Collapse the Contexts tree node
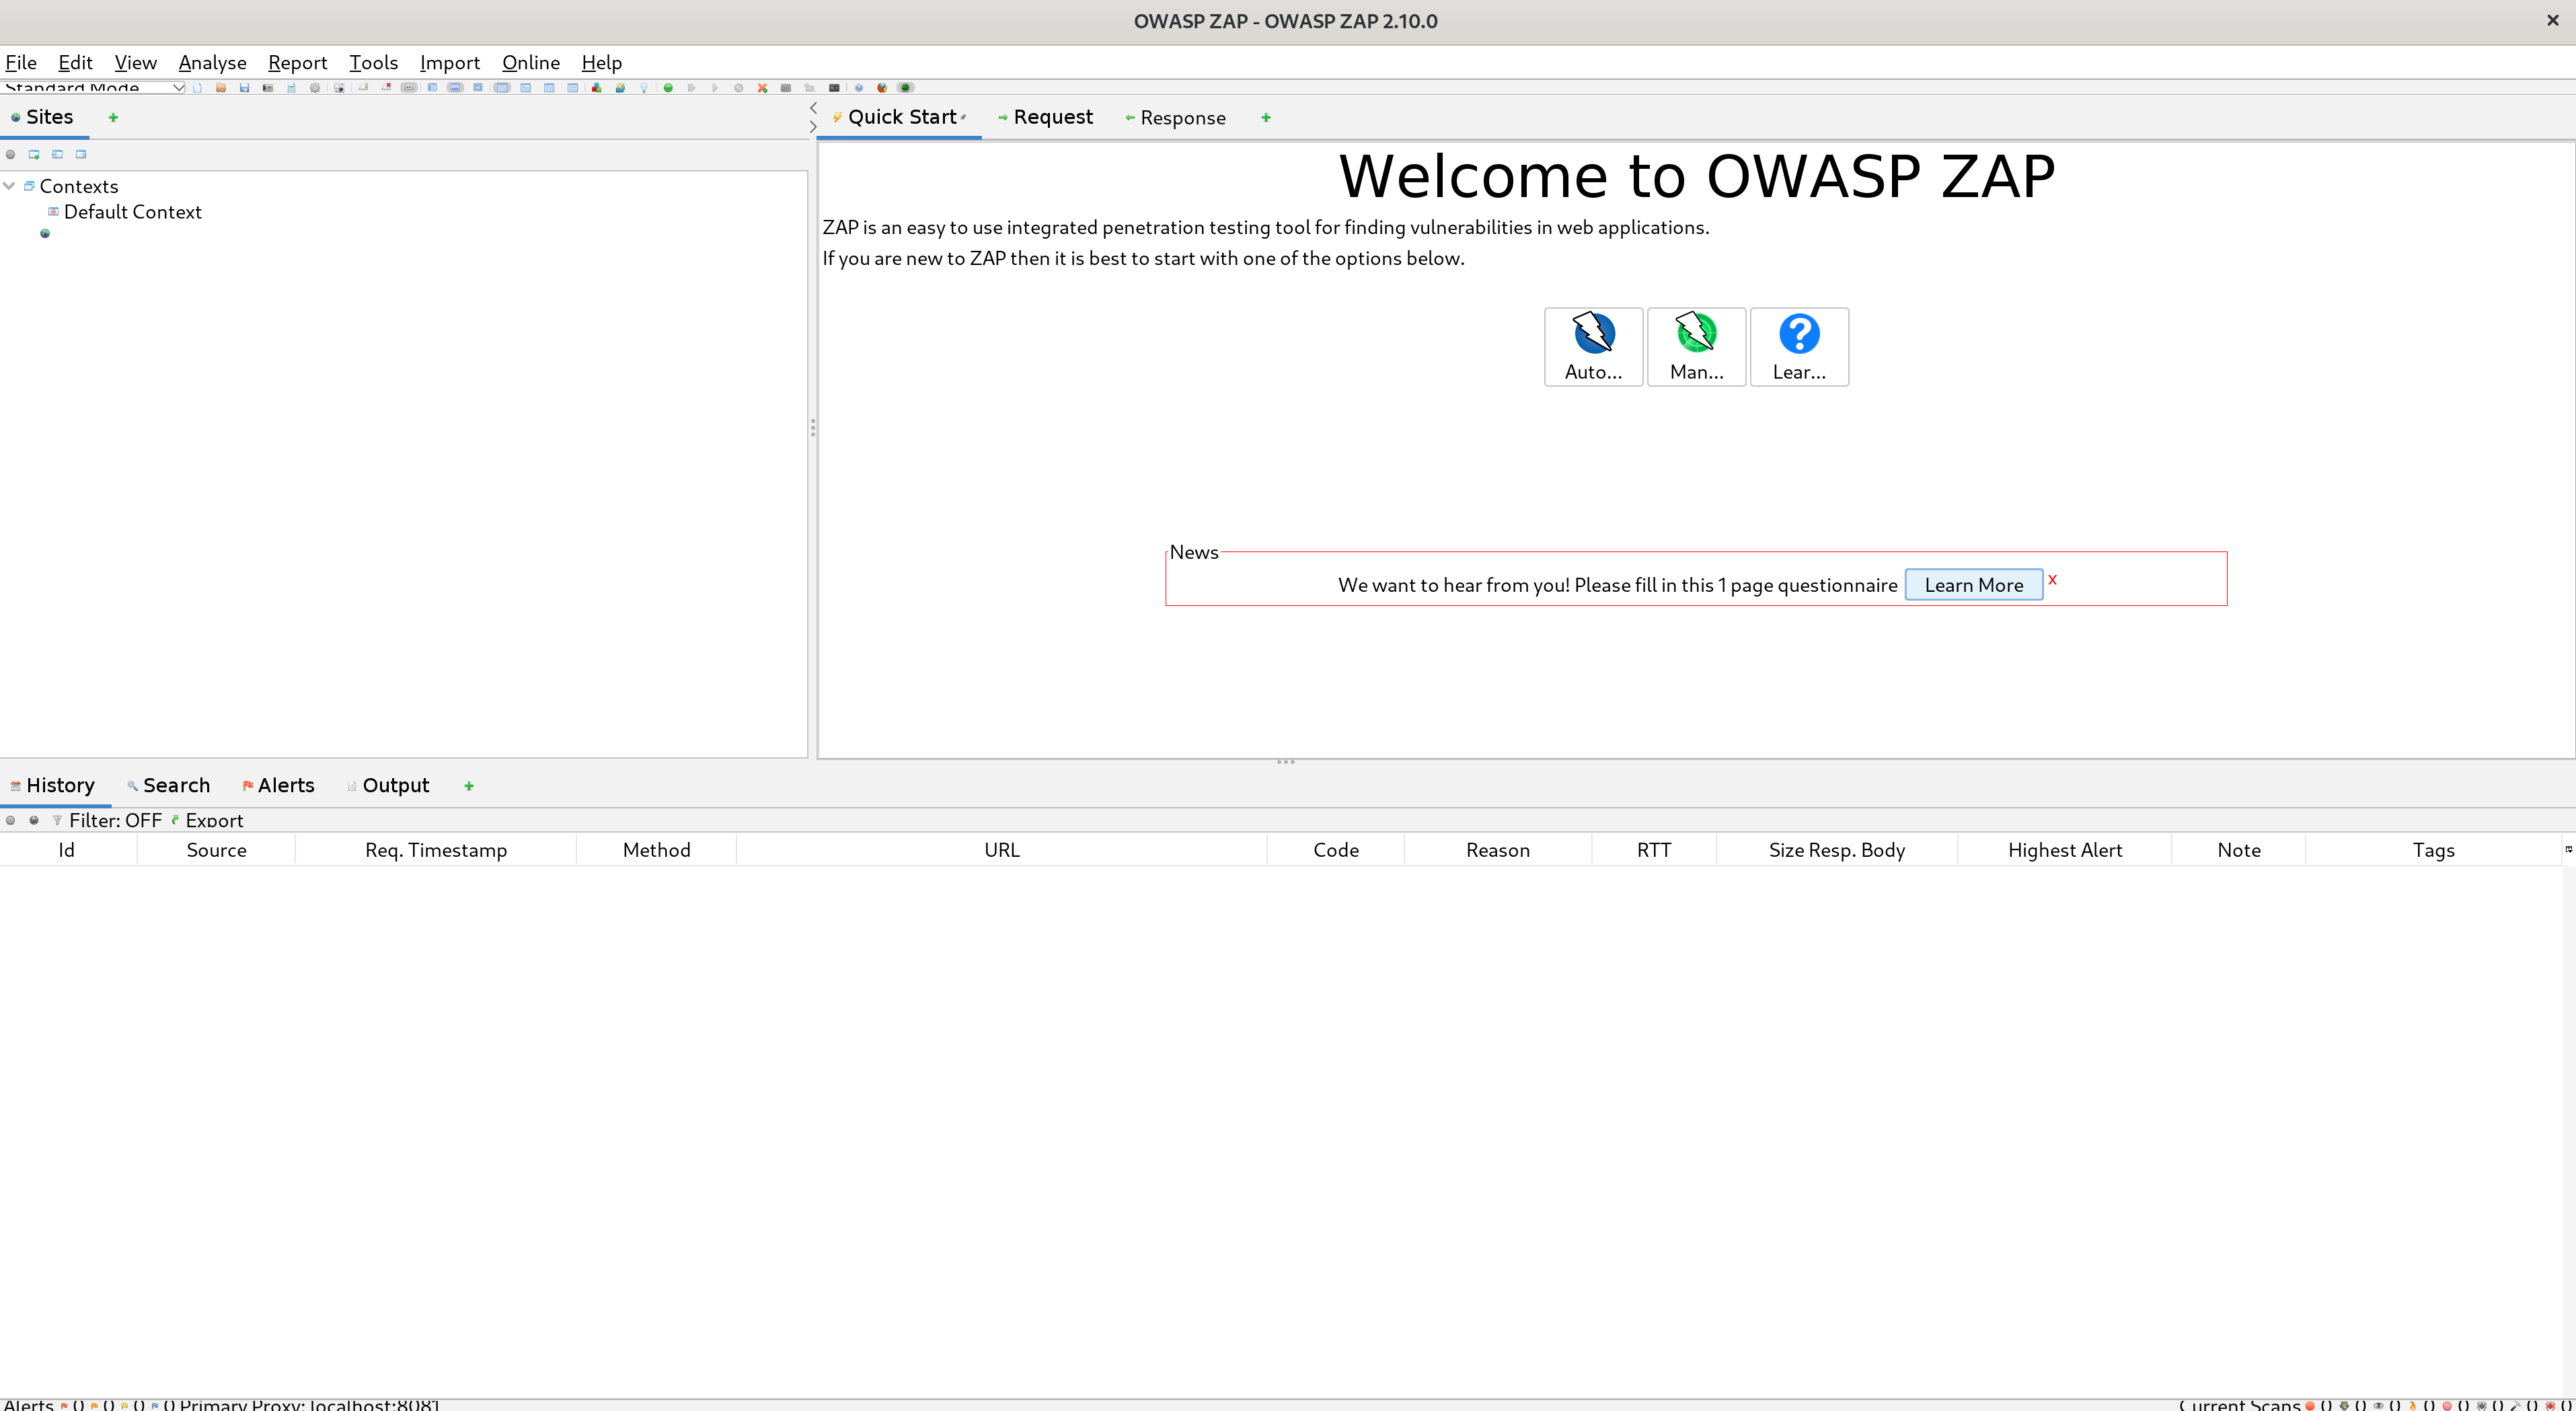The height and width of the screenshot is (1411, 2576). pyautogui.click(x=9, y=186)
